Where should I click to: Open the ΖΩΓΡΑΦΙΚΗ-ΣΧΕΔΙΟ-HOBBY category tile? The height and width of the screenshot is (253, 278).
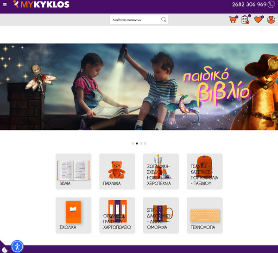161,172
